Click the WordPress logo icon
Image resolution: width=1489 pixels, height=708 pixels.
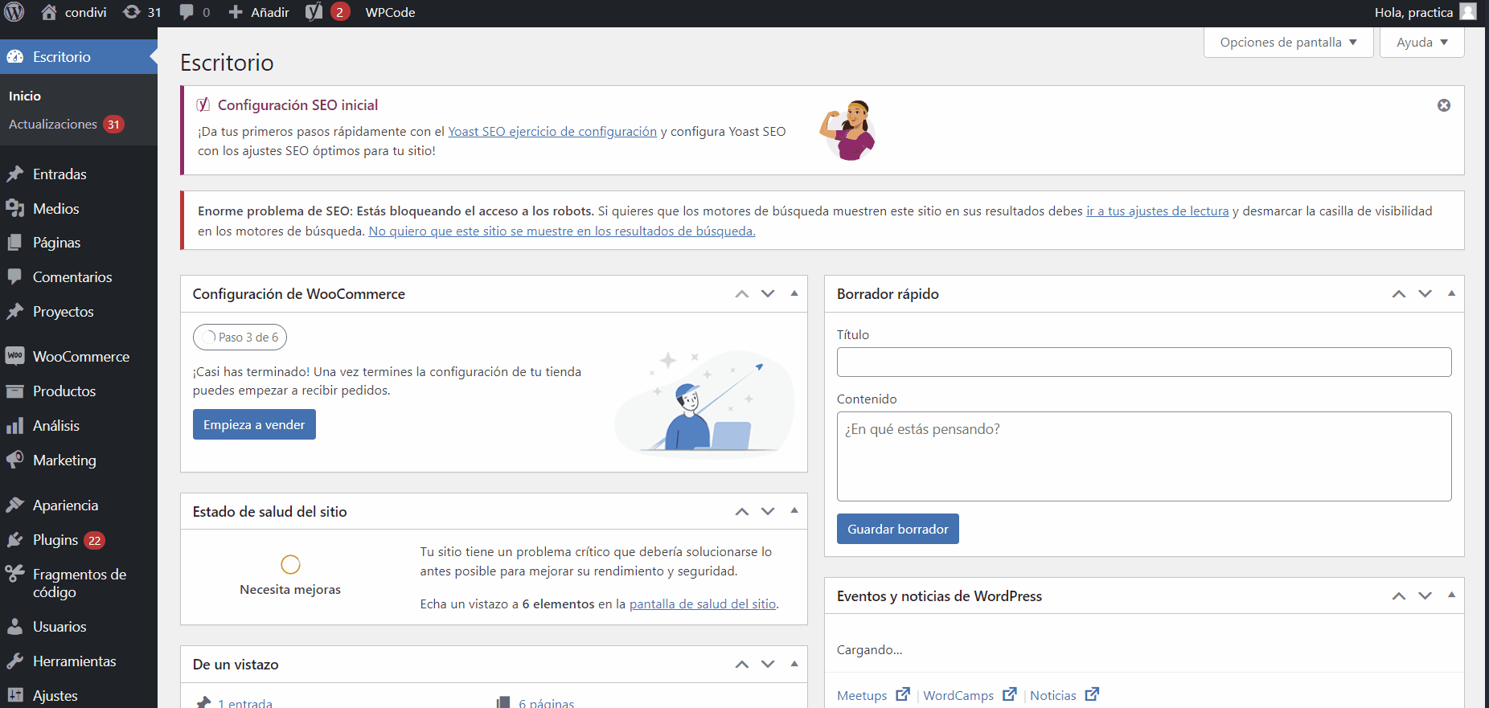(x=14, y=12)
